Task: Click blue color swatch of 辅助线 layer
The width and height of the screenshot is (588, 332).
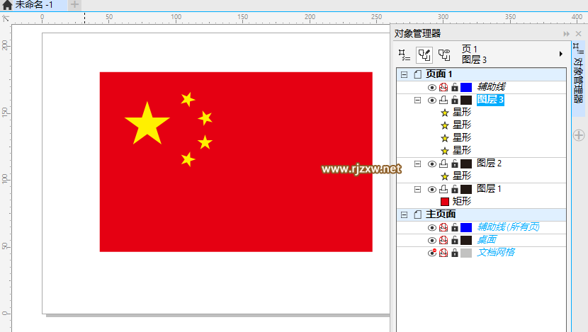Action: coord(465,87)
